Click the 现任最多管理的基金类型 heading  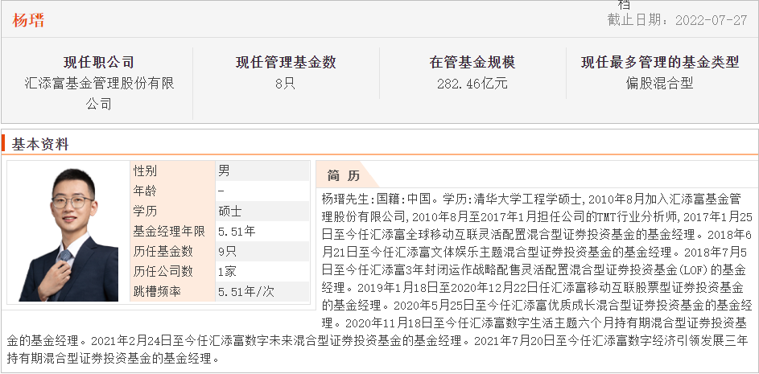tap(660, 63)
